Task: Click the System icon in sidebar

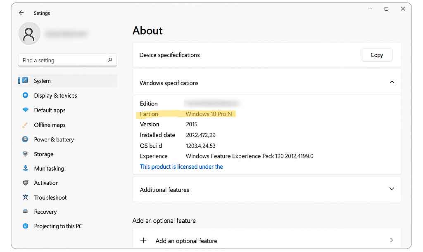Action: (x=25, y=80)
